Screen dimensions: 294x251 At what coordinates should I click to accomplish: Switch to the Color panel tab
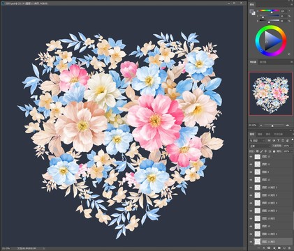[x=252, y=4]
